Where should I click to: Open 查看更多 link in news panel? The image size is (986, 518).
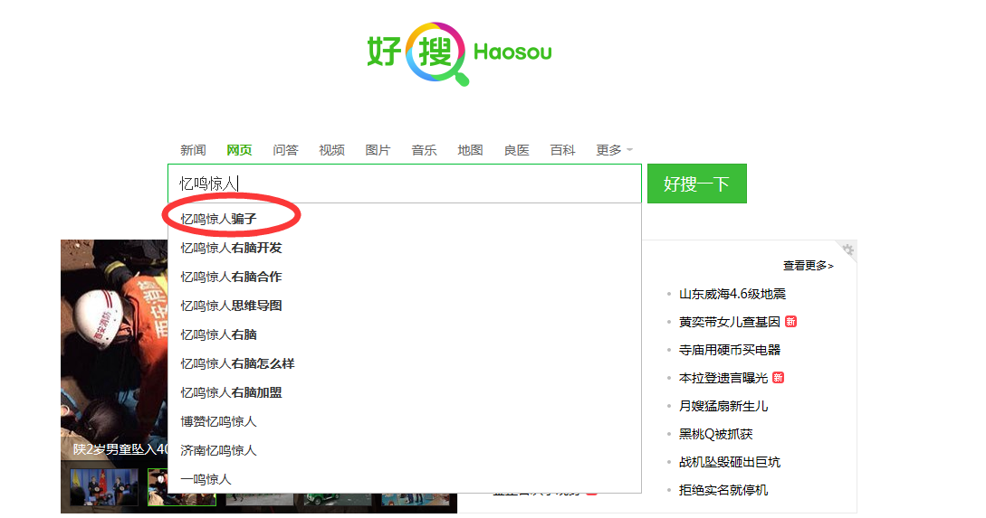click(x=808, y=266)
